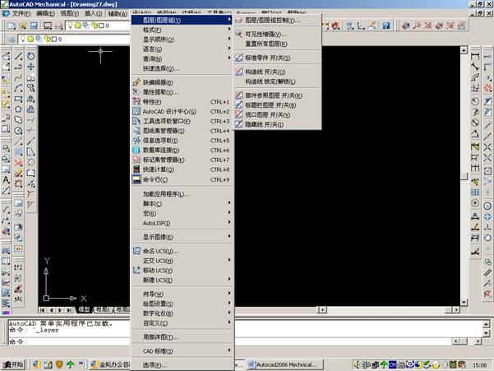Open 特性 Properties (CTRL+1) entry
This screenshot has width=494, height=371.
click(182, 102)
